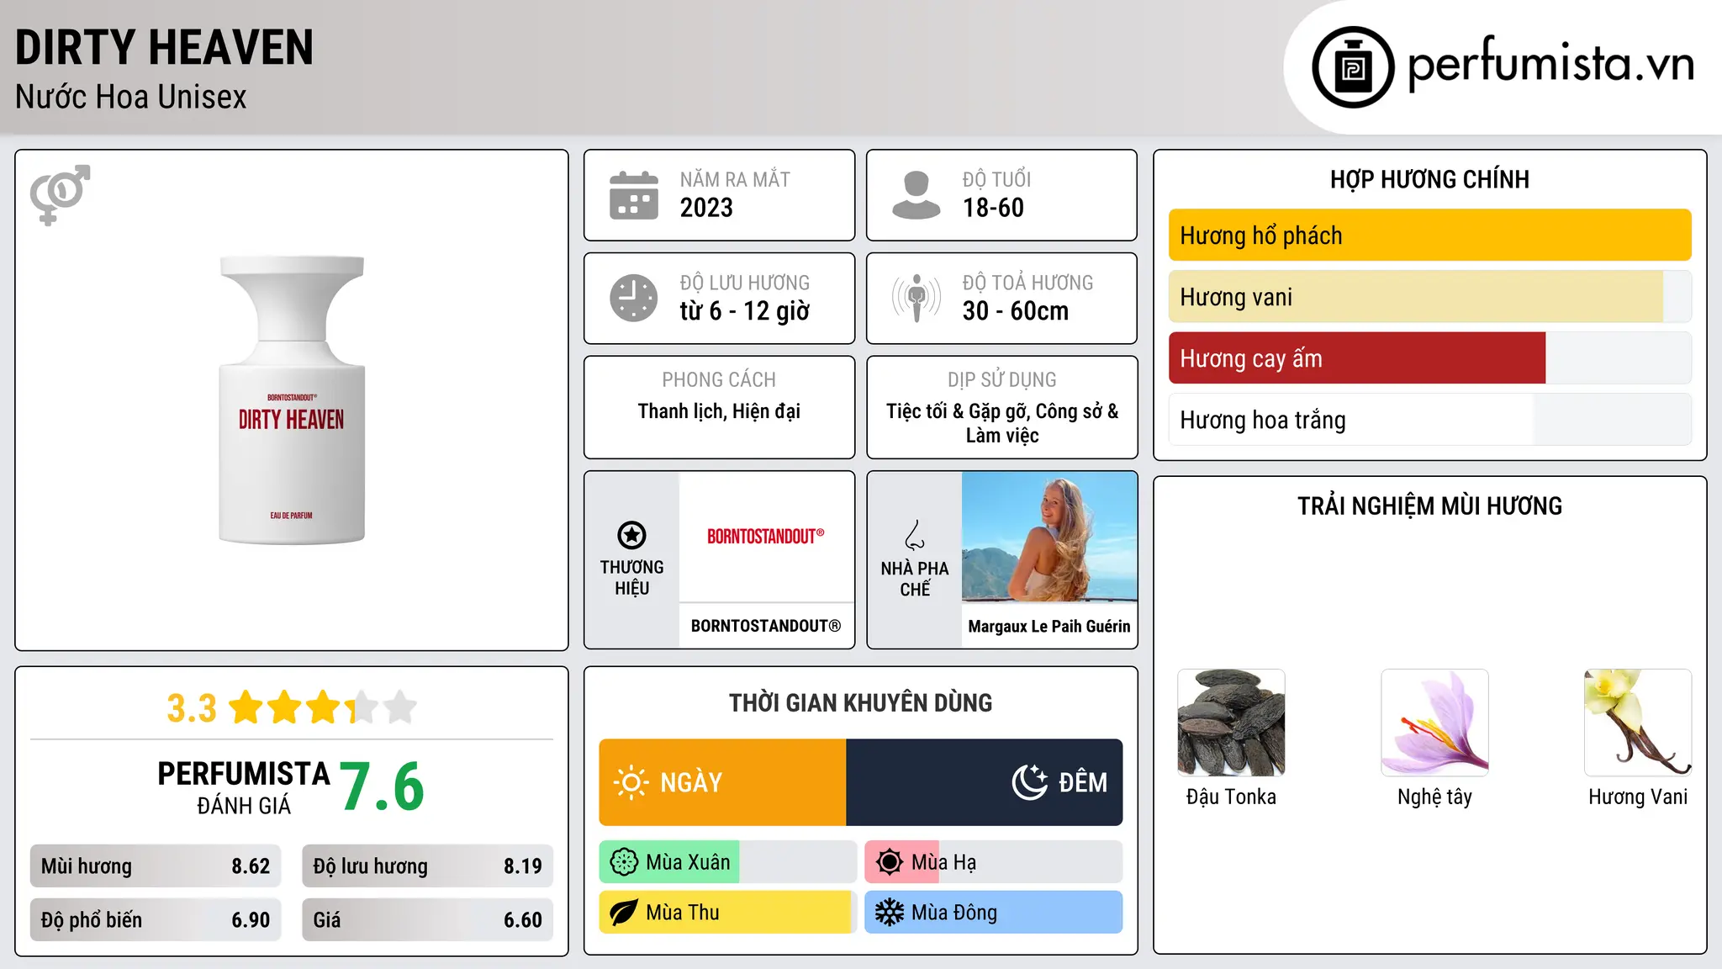
Task: Click the sun icon in the Ngày bar
Action: point(631,782)
